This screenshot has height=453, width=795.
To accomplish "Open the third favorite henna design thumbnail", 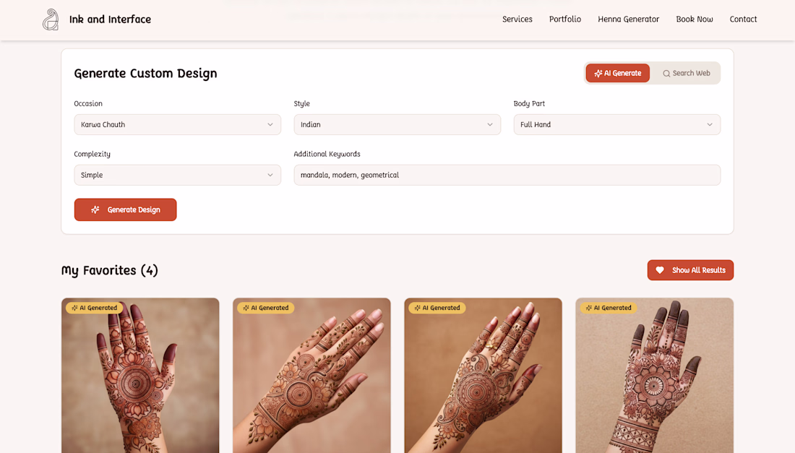I will coord(484,376).
